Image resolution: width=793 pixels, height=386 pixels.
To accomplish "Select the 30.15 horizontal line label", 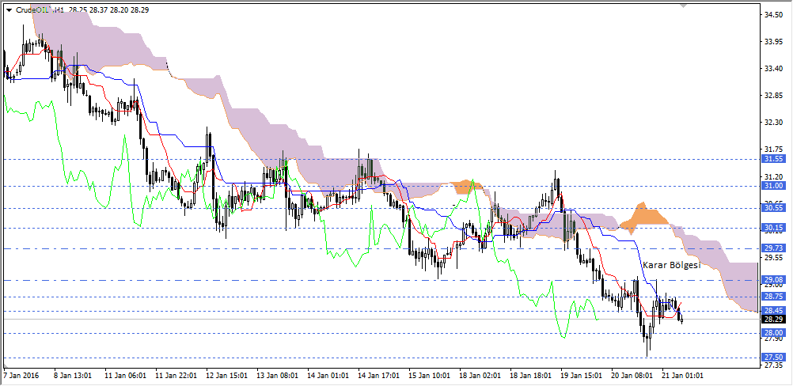I will pyautogui.click(x=772, y=228).
